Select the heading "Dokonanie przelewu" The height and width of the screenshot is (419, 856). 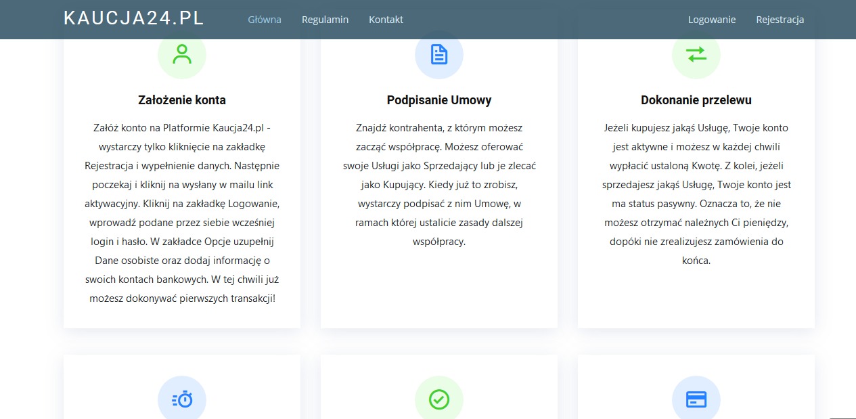click(x=696, y=100)
